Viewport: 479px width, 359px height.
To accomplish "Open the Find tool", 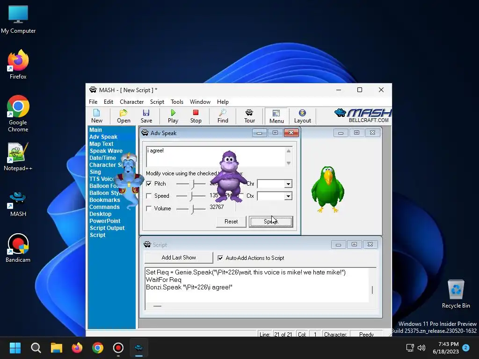I will pos(223,116).
